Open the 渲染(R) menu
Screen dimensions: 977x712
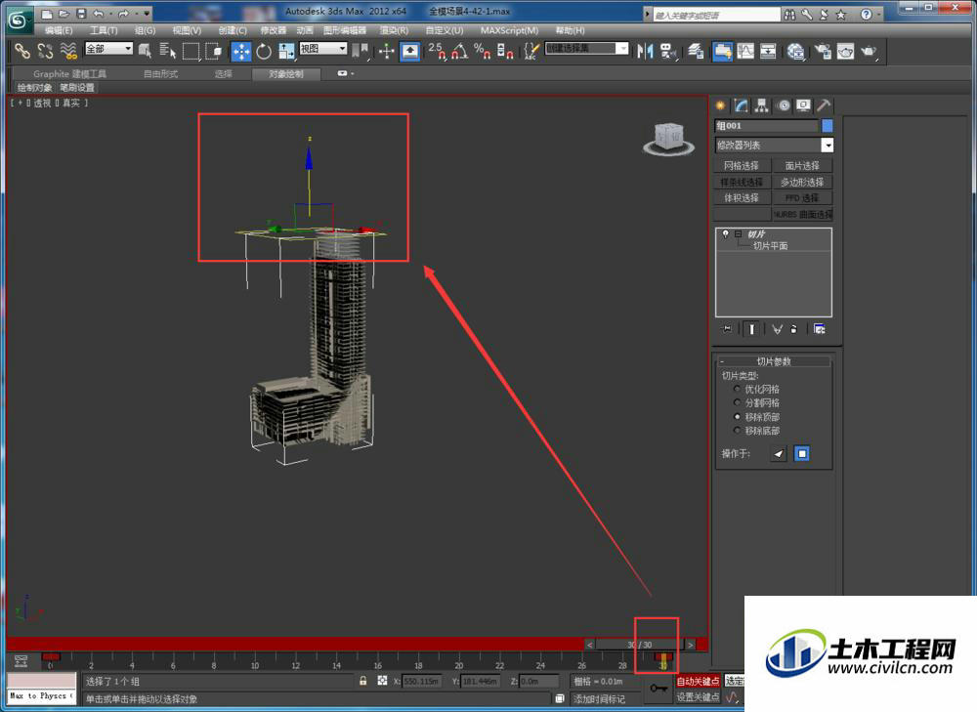(394, 30)
